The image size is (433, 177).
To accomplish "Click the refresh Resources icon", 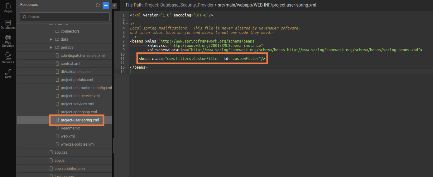I will pyautogui.click(x=98, y=5).
